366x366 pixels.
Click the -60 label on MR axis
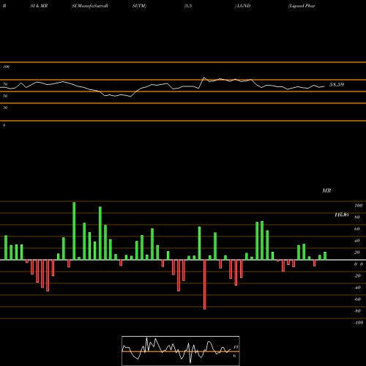pyautogui.click(x=357, y=299)
